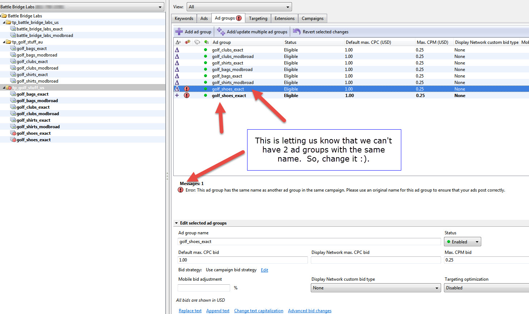Viewport: 529px width, 314px height.
Task: Open the Targeting optimization dropdown
Action: pos(486,288)
